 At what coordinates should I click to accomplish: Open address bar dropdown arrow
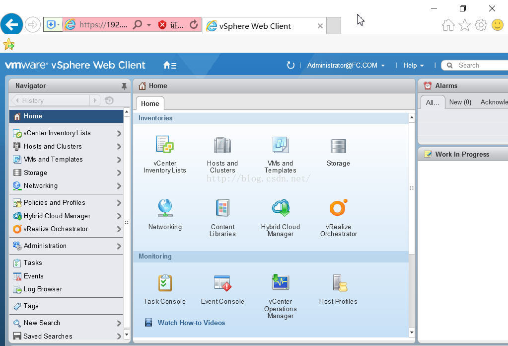pos(149,25)
